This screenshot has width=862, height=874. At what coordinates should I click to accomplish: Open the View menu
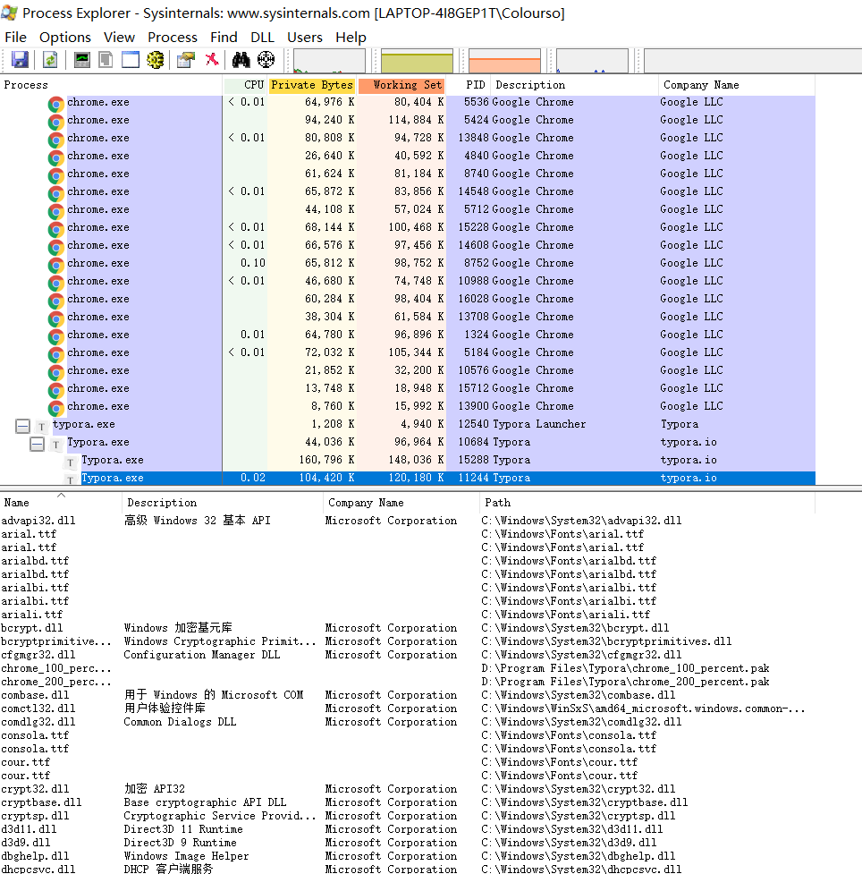[x=119, y=38]
